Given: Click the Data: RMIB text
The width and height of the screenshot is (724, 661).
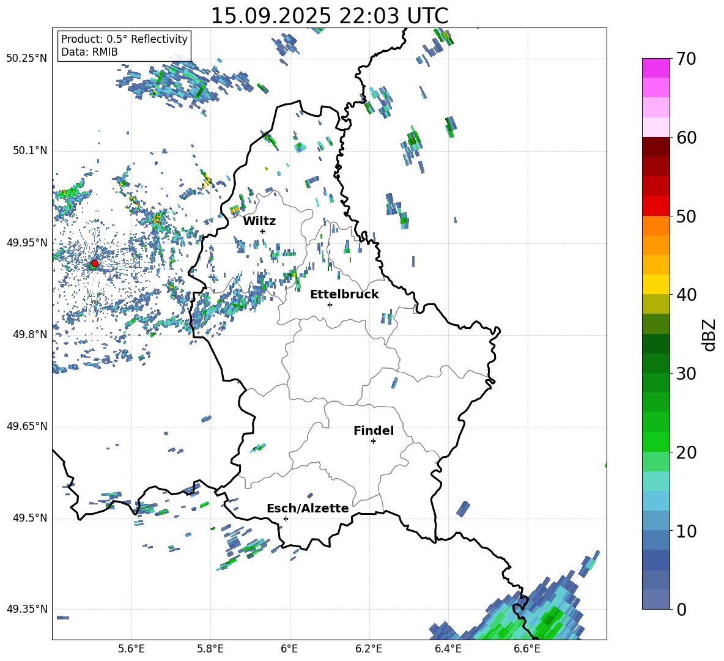Looking at the screenshot, I should [x=89, y=52].
